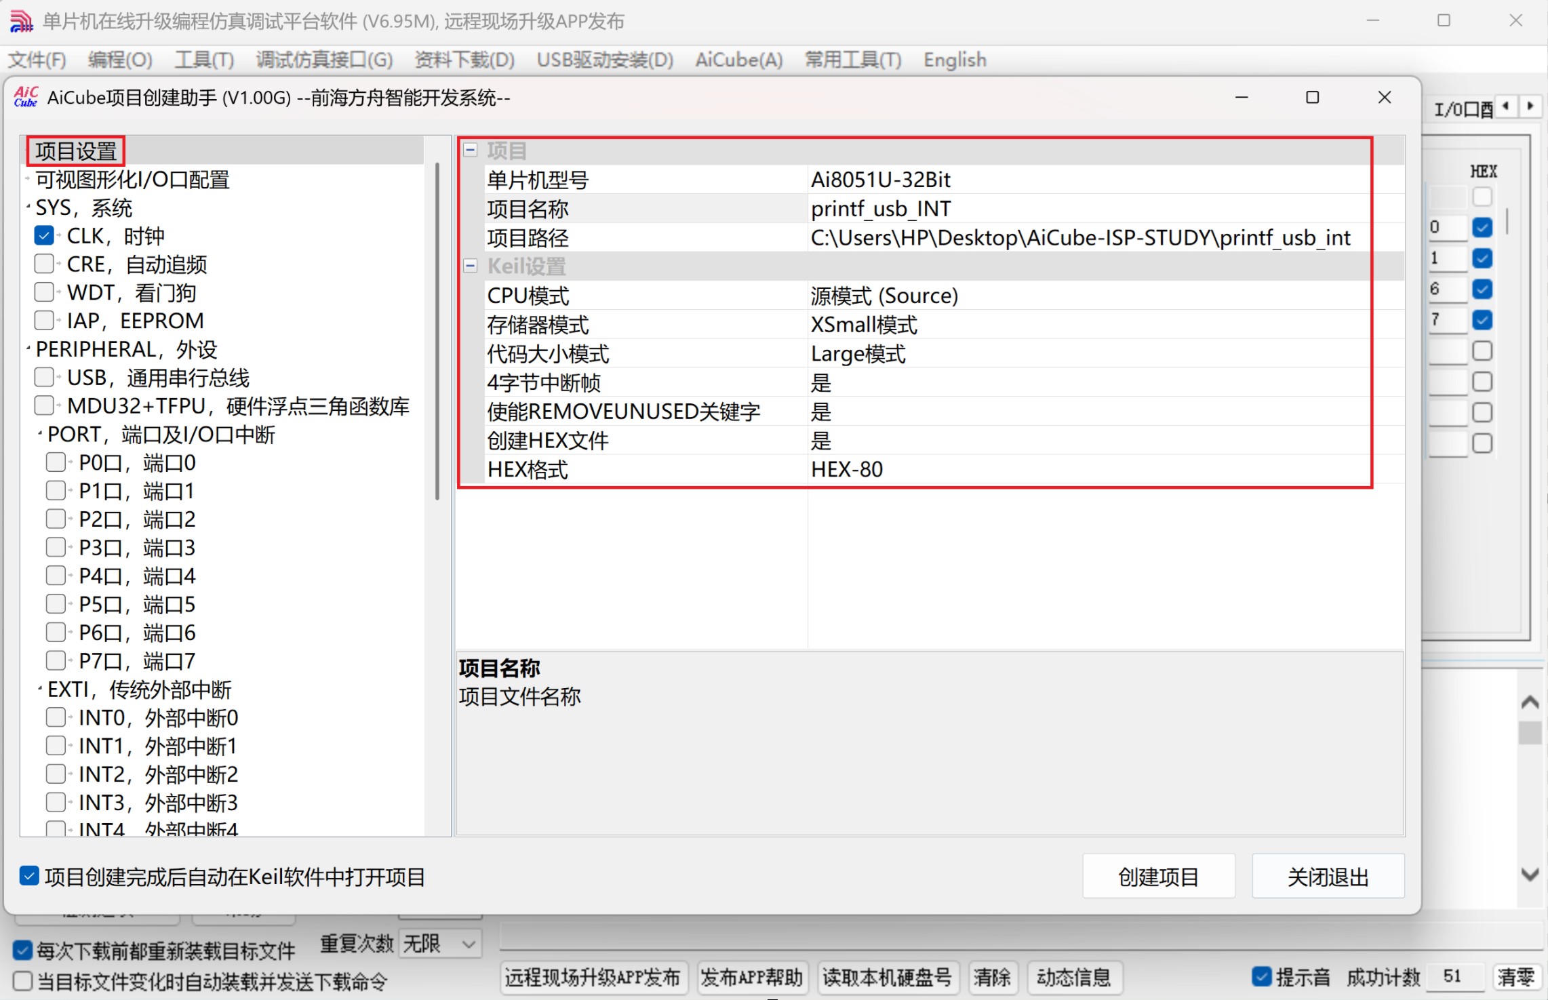Click the 单片机型号 value Ai8051U-32Bit
Viewport: 1548px width, 1000px height.
[x=1105, y=179]
